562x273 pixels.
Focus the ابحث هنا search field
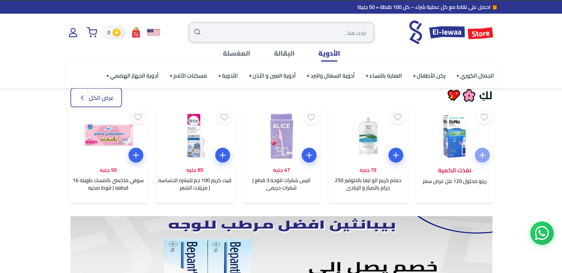[281, 33]
